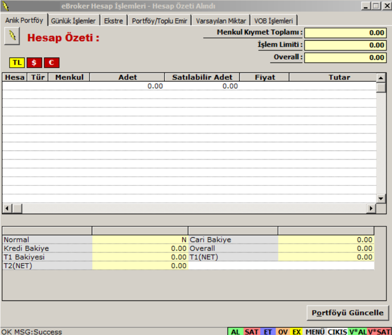
Task: Click the ÇIKIŞ exit button
Action: [x=337, y=332]
